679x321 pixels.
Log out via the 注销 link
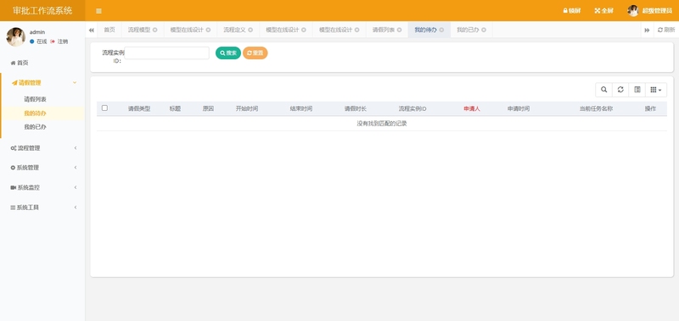pyautogui.click(x=59, y=42)
